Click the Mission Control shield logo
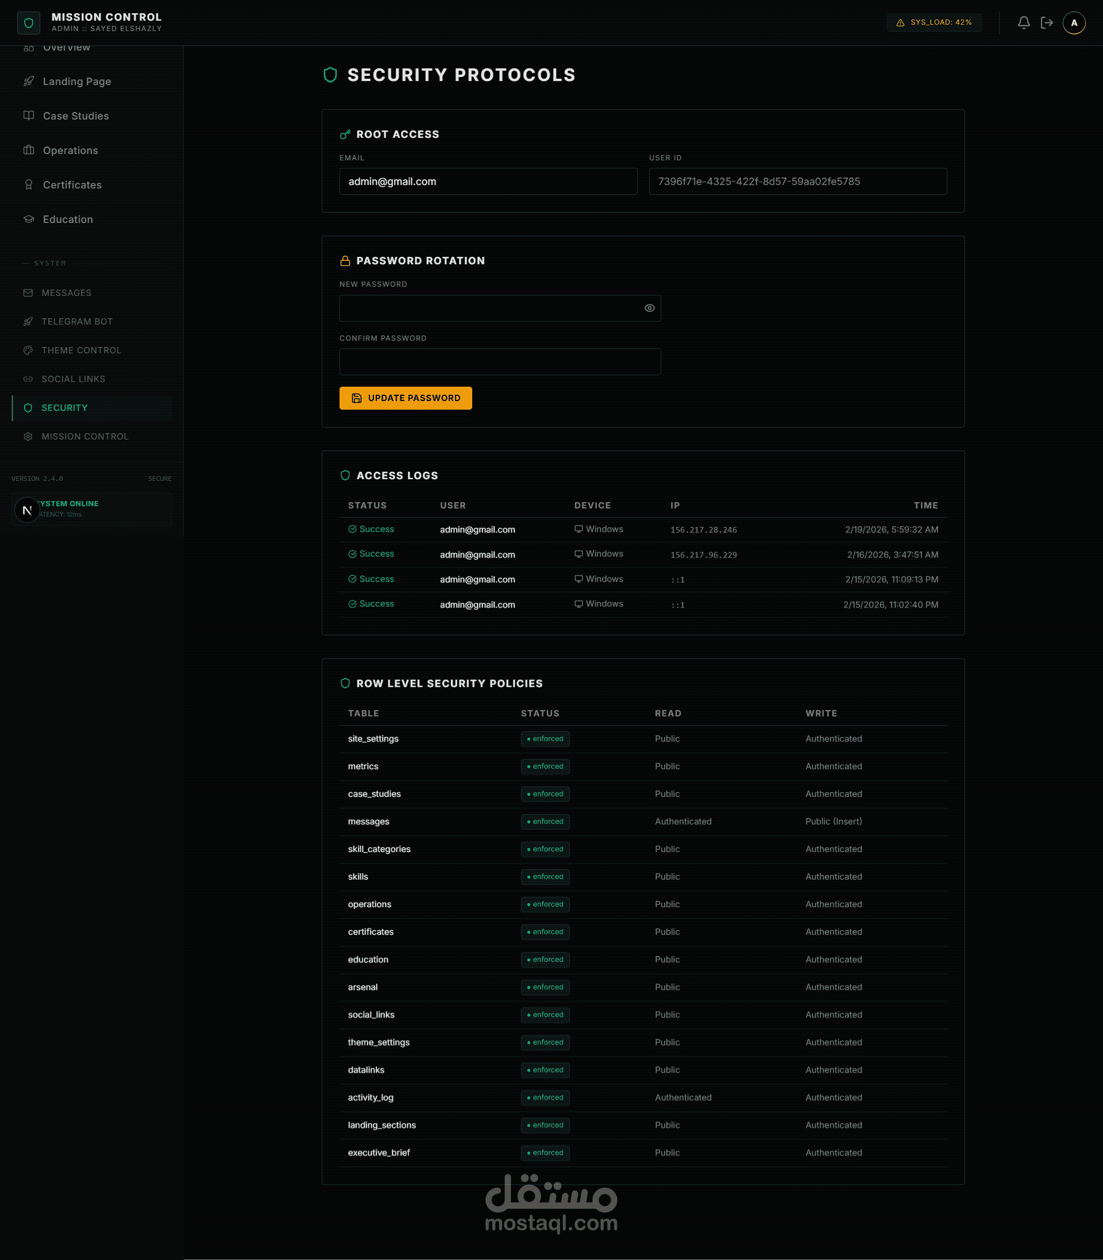Image resolution: width=1103 pixels, height=1260 pixels. [x=28, y=23]
